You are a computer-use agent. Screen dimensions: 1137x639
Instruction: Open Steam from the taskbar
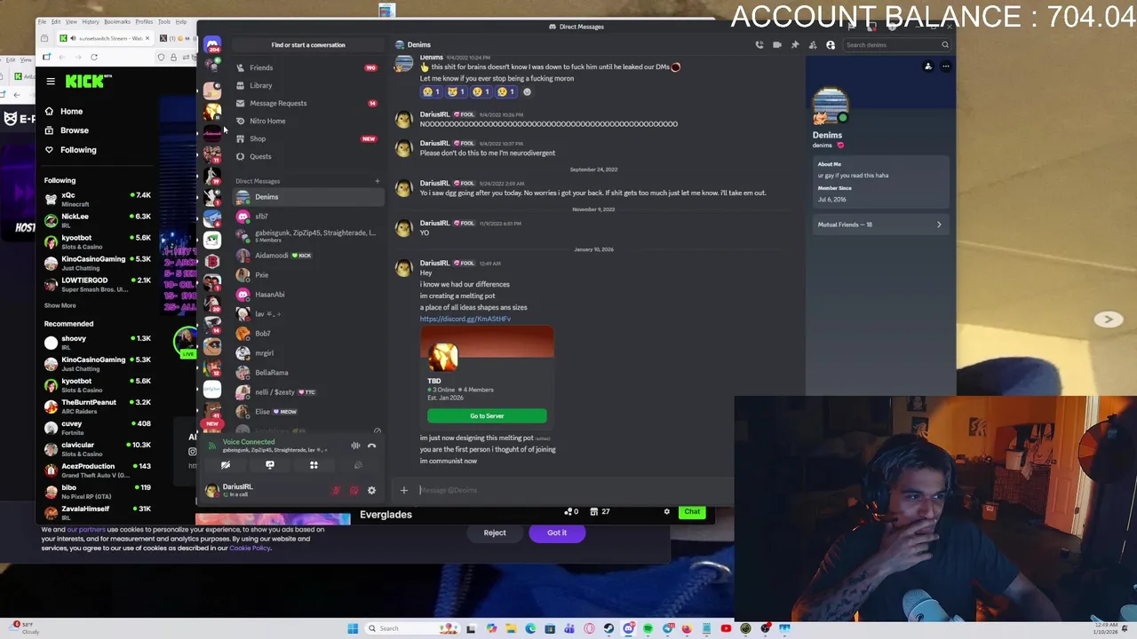tap(608, 628)
